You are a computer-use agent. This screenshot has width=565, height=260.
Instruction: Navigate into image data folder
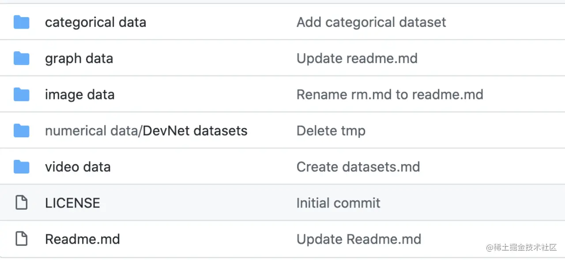point(79,94)
